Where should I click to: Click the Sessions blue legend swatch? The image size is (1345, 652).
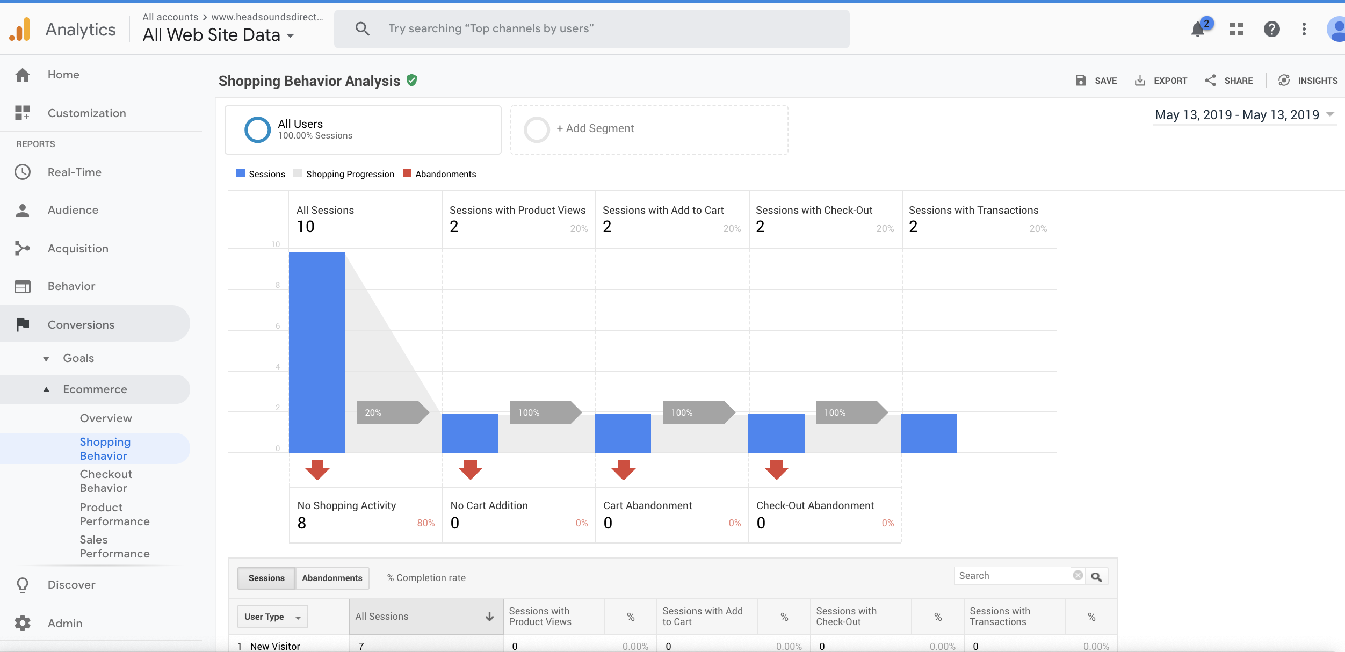(x=241, y=173)
